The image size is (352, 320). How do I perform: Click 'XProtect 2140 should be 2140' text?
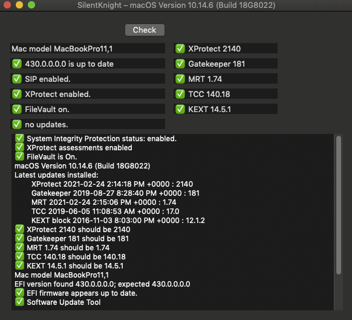[x=79, y=230]
